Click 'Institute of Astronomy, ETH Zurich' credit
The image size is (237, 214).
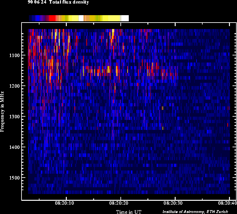coord(195,211)
